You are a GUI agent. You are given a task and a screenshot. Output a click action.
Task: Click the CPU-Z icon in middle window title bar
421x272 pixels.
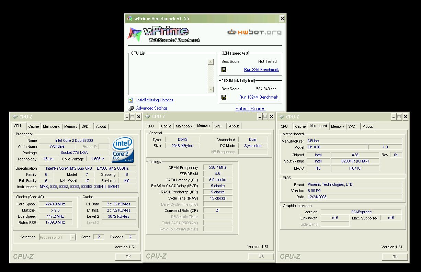(x=148, y=117)
